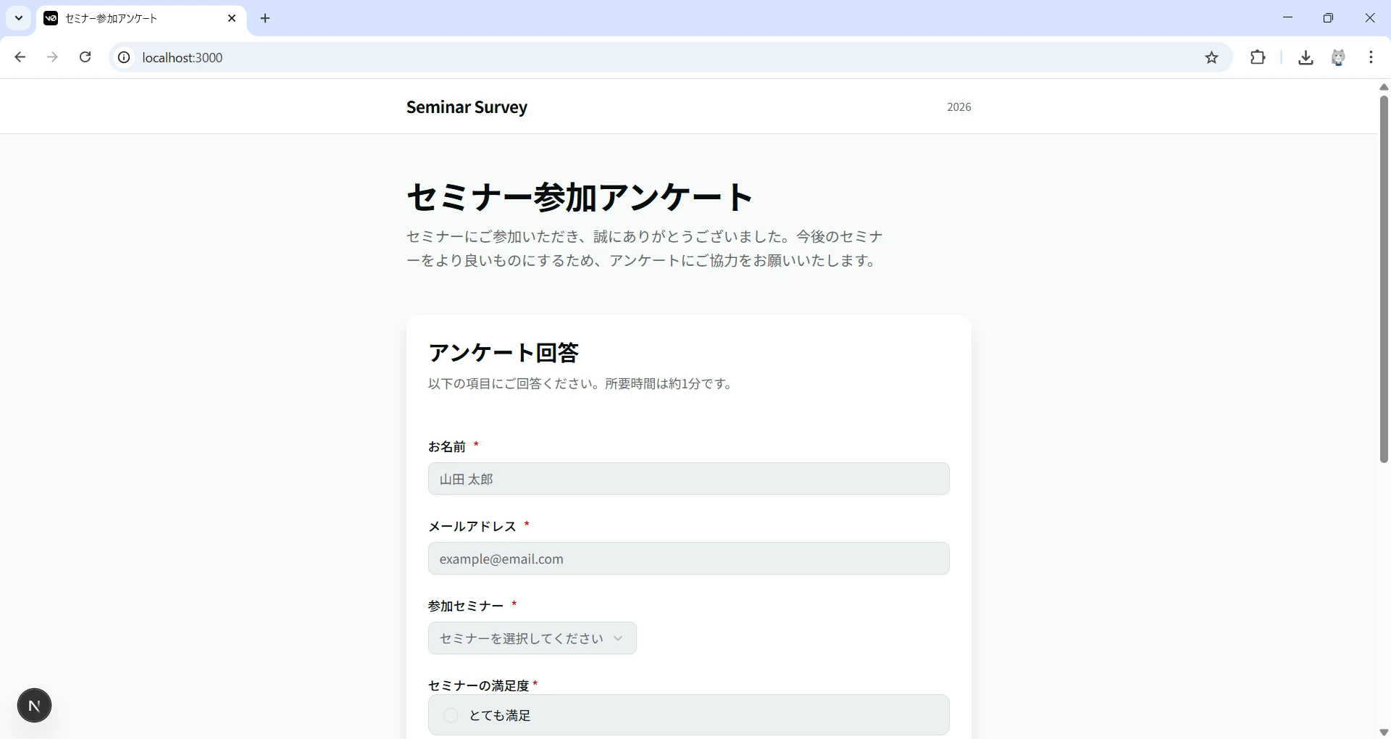Click the scrollbar up arrow
This screenshot has height=739, width=1391.
(1384, 87)
